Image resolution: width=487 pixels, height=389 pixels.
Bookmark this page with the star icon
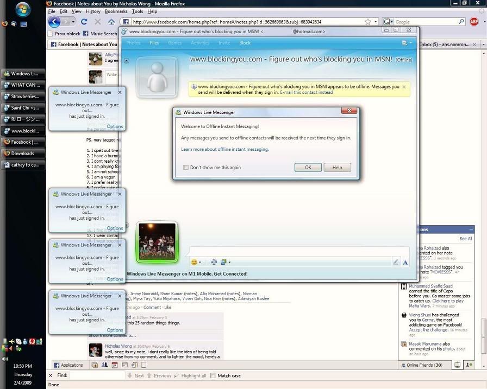(368, 22)
